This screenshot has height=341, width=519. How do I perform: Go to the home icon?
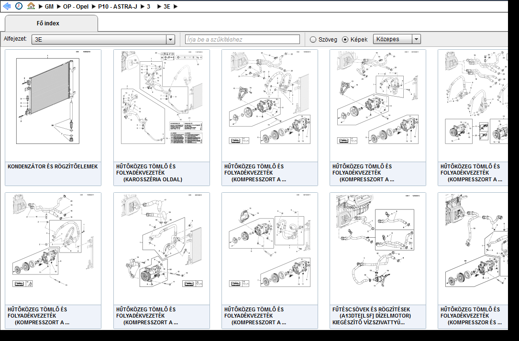coord(31,6)
